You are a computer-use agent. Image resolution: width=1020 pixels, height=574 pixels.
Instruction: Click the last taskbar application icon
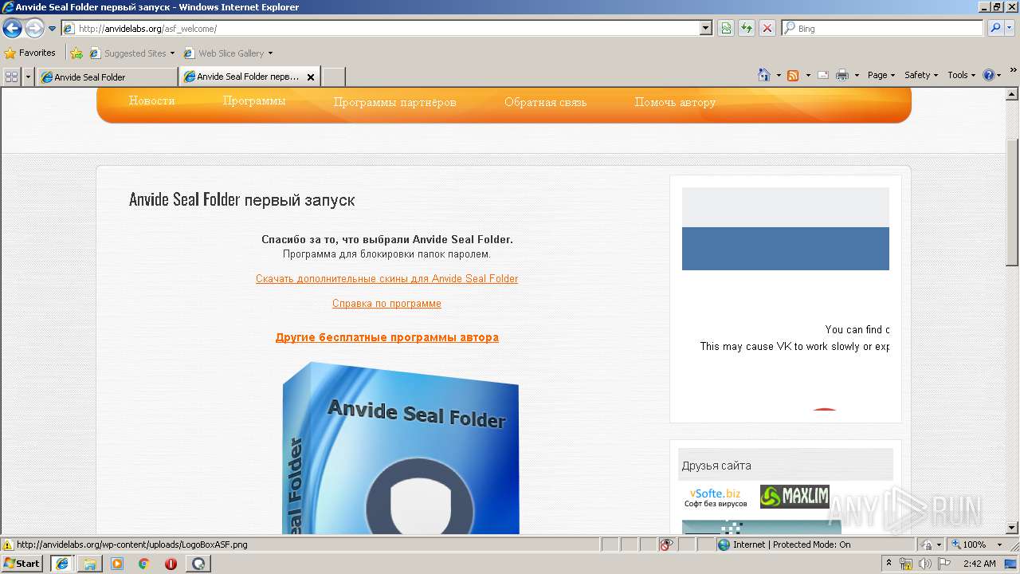click(198, 563)
